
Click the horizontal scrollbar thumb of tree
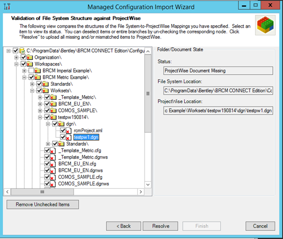(42, 192)
